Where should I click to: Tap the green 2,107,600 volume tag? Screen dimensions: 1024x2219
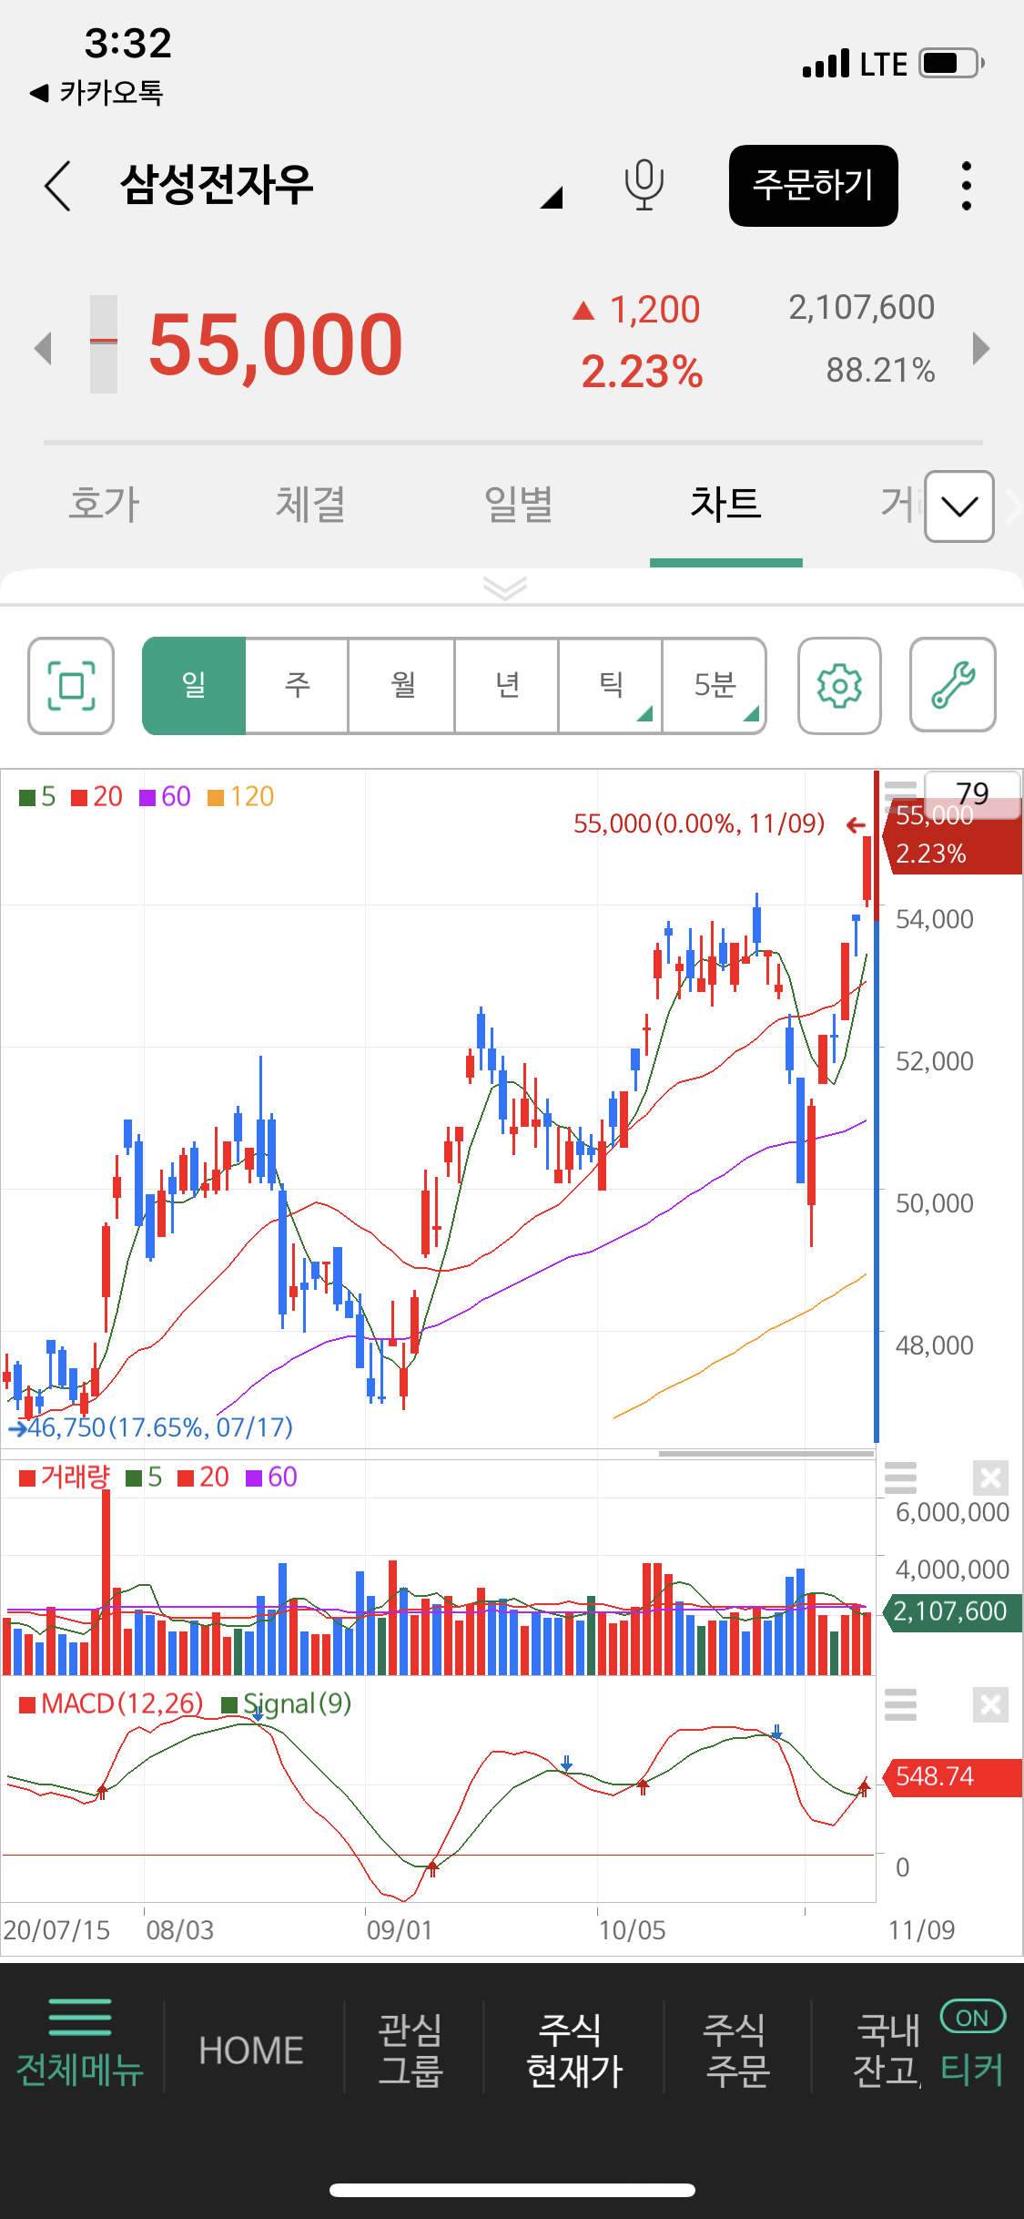[952, 1611]
